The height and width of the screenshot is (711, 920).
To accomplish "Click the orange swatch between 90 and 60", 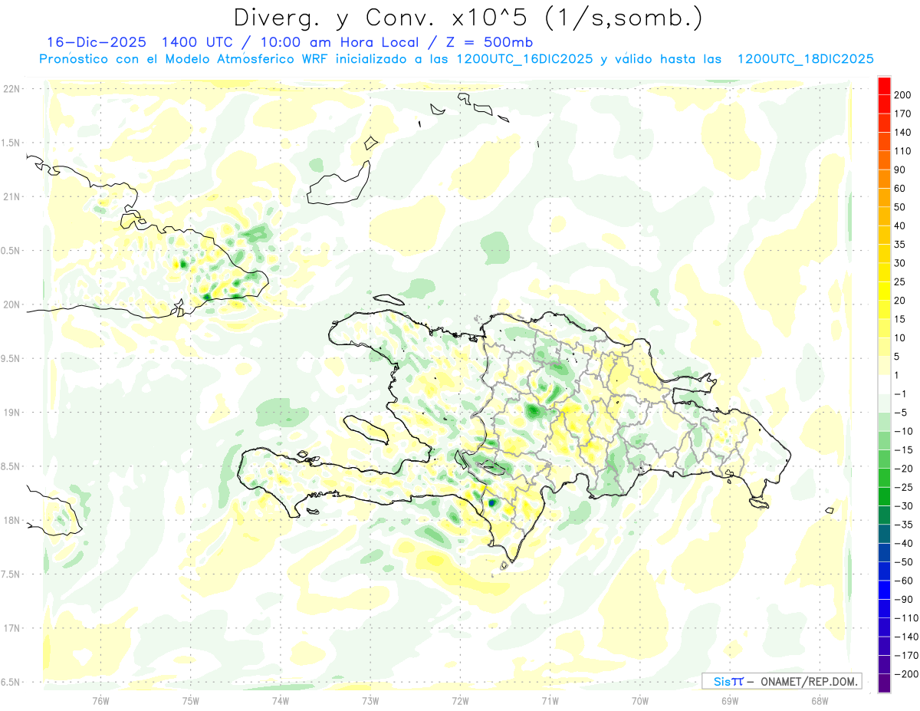I will tap(884, 179).
